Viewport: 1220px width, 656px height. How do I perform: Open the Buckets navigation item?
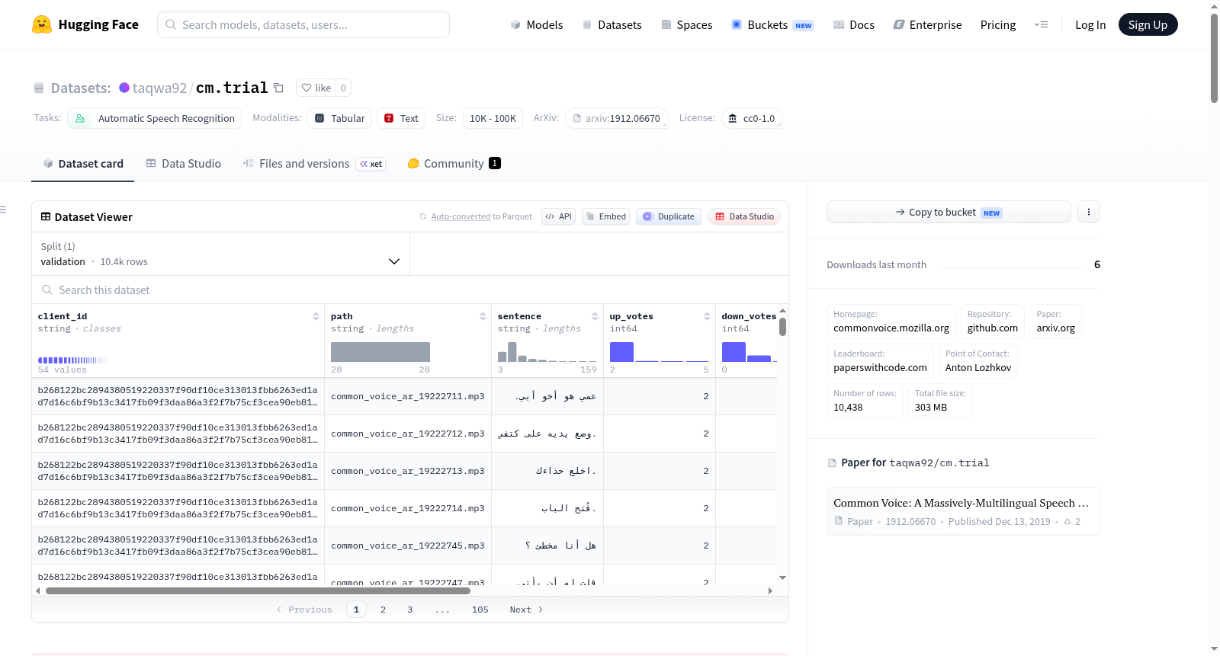click(x=772, y=24)
